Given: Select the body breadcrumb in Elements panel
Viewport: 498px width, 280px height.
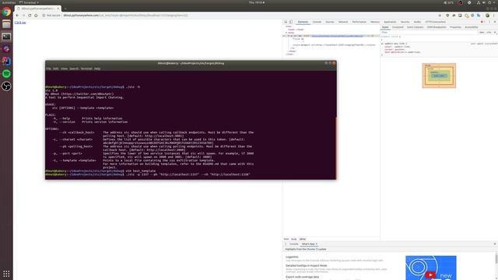Looking at the screenshot, I should [294, 239].
